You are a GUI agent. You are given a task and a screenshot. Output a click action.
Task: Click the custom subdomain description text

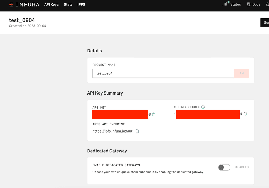[148, 172]
